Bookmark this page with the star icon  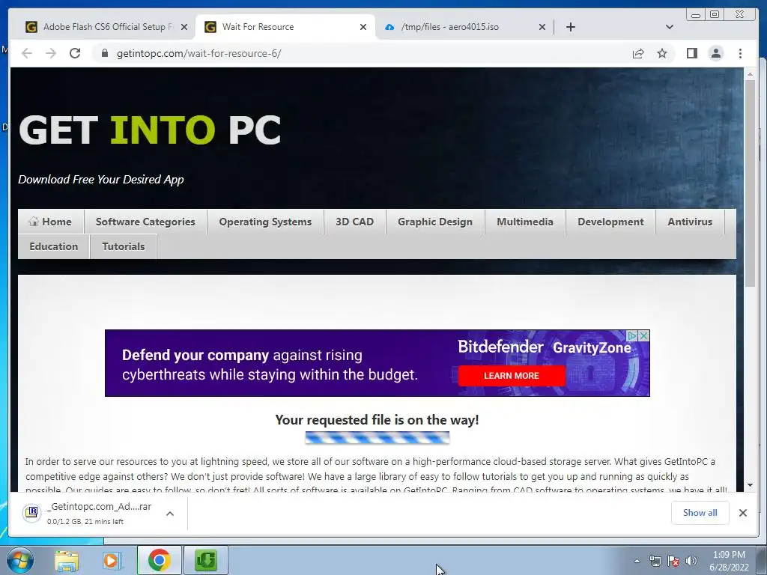pos(662,53)
